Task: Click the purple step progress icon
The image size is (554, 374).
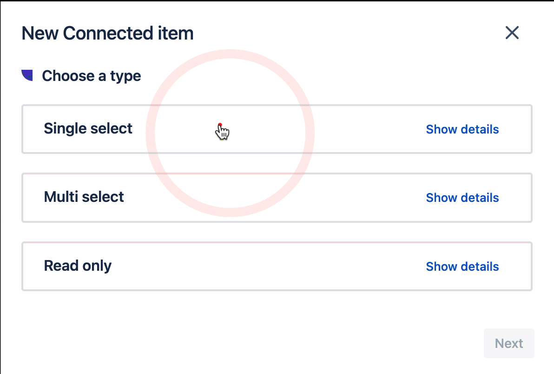Action: [x=28, y=75]
